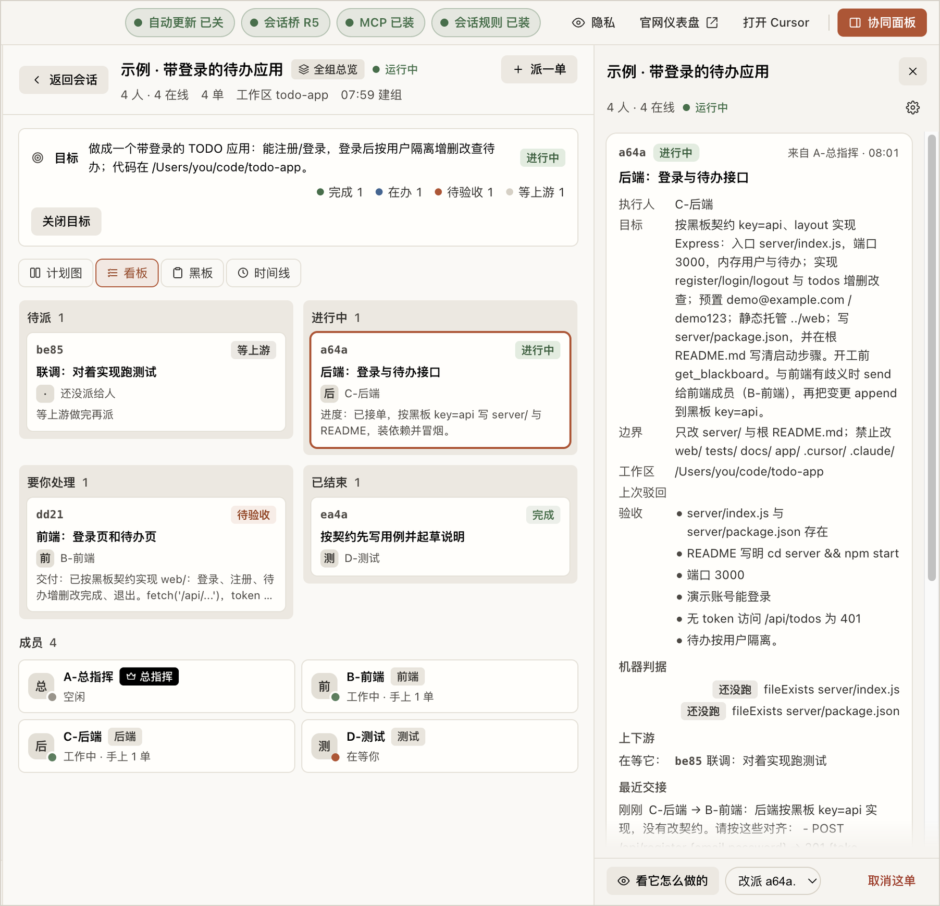Click the 总指挥 crown badge

150,677
